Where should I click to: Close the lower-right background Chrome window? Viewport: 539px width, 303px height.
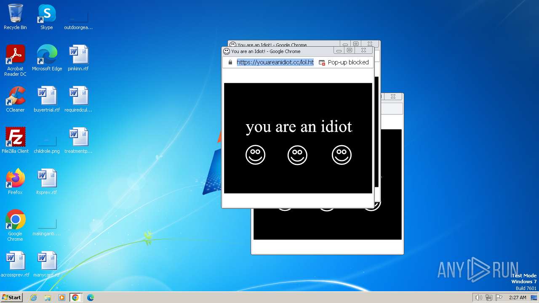tap(393, 96)
